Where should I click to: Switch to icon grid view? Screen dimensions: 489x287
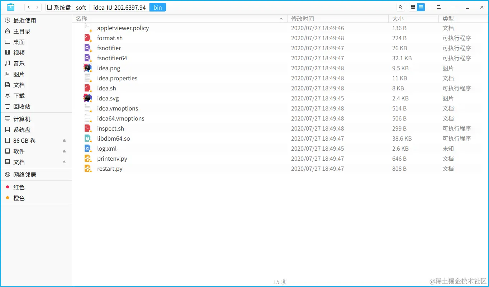pos(413,7)
